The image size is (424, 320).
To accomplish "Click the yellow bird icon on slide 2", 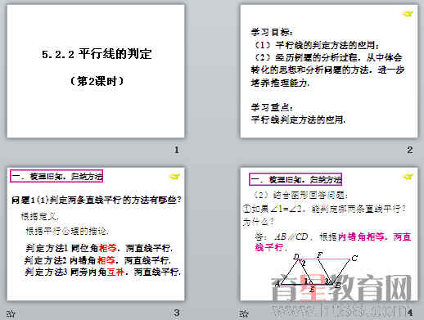I will click(x=408, y=14).
